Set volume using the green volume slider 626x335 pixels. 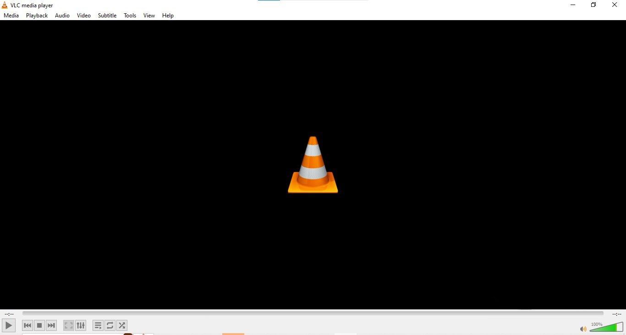click(606, 327)
